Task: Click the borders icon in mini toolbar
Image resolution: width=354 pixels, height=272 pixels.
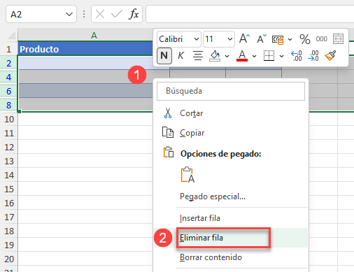Action: tap(269, 56)
